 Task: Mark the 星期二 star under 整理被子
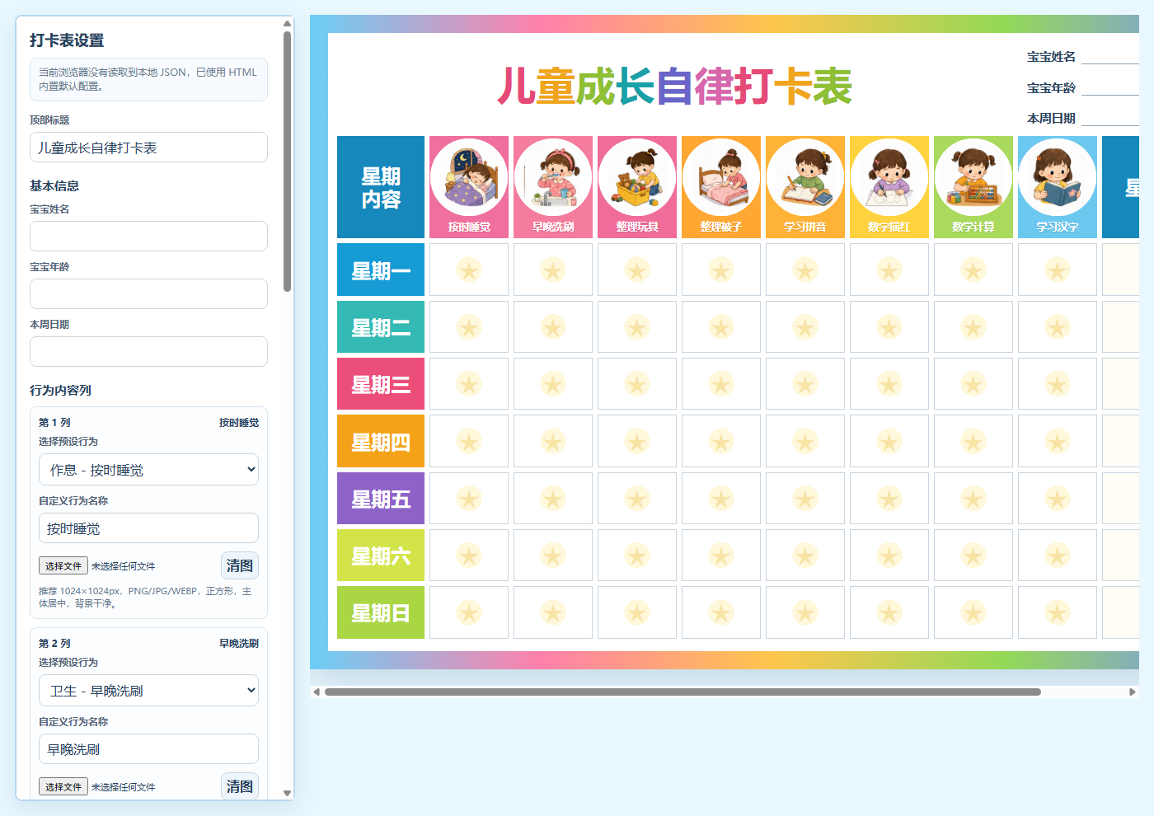pos(721,327)
